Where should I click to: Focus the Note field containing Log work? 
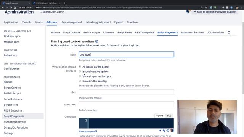(x=126, y=54)
